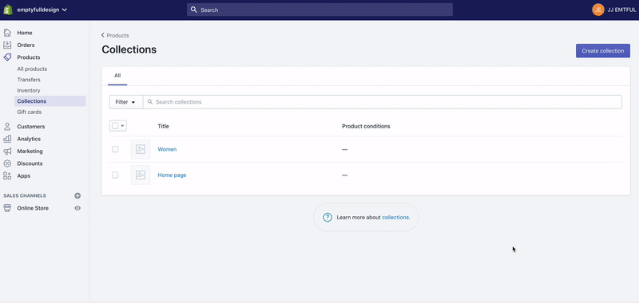639x303 pixels.
Task: Go to Transfers
Action: point(29,80)
